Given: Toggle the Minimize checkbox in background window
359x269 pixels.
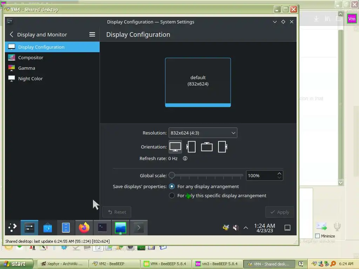Looking at the screenshot, I should pos(317,236).
